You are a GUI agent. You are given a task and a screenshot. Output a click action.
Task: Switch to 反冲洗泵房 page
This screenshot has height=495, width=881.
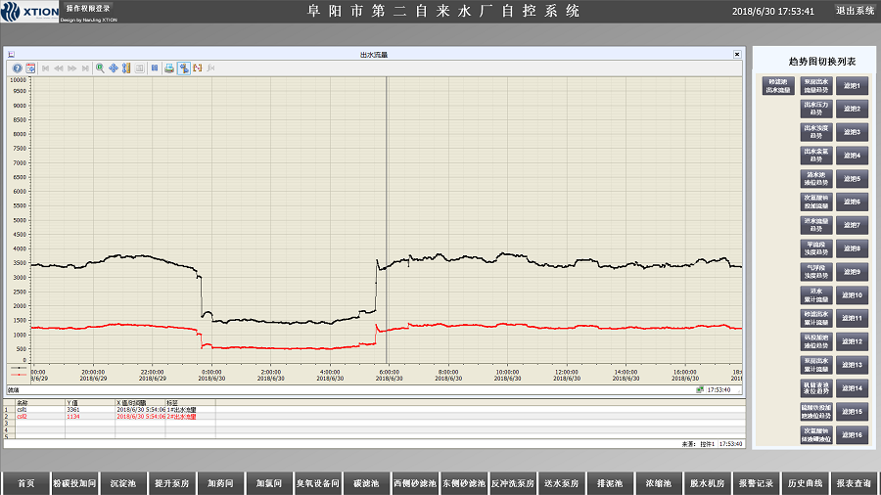click(x=512, y=483)
